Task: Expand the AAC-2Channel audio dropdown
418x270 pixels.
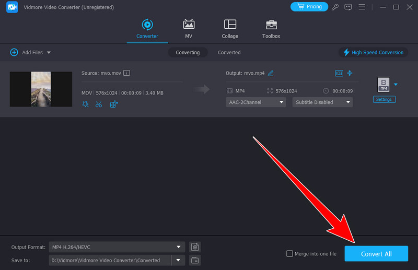Action: click(x=256, y=102)
